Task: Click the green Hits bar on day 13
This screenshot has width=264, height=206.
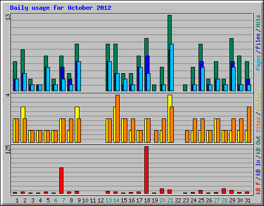Action: click(x=108, y=53)
